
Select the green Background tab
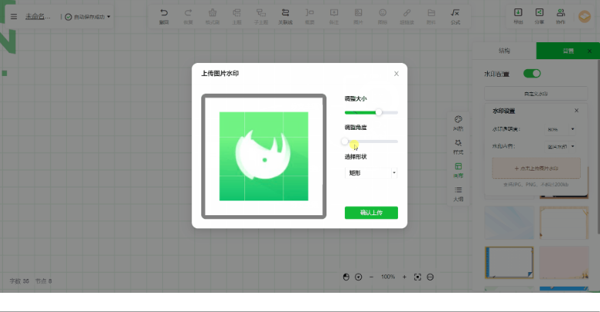click(x=569, y=51)
